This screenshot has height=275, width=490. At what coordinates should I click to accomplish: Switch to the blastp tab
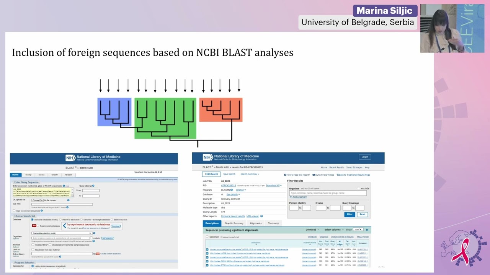coord(28,175)
